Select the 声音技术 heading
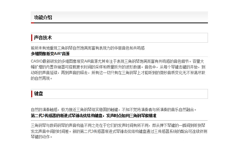Viewport: 237px width, 143px height. pyautogui.click(x=43, y=38)
